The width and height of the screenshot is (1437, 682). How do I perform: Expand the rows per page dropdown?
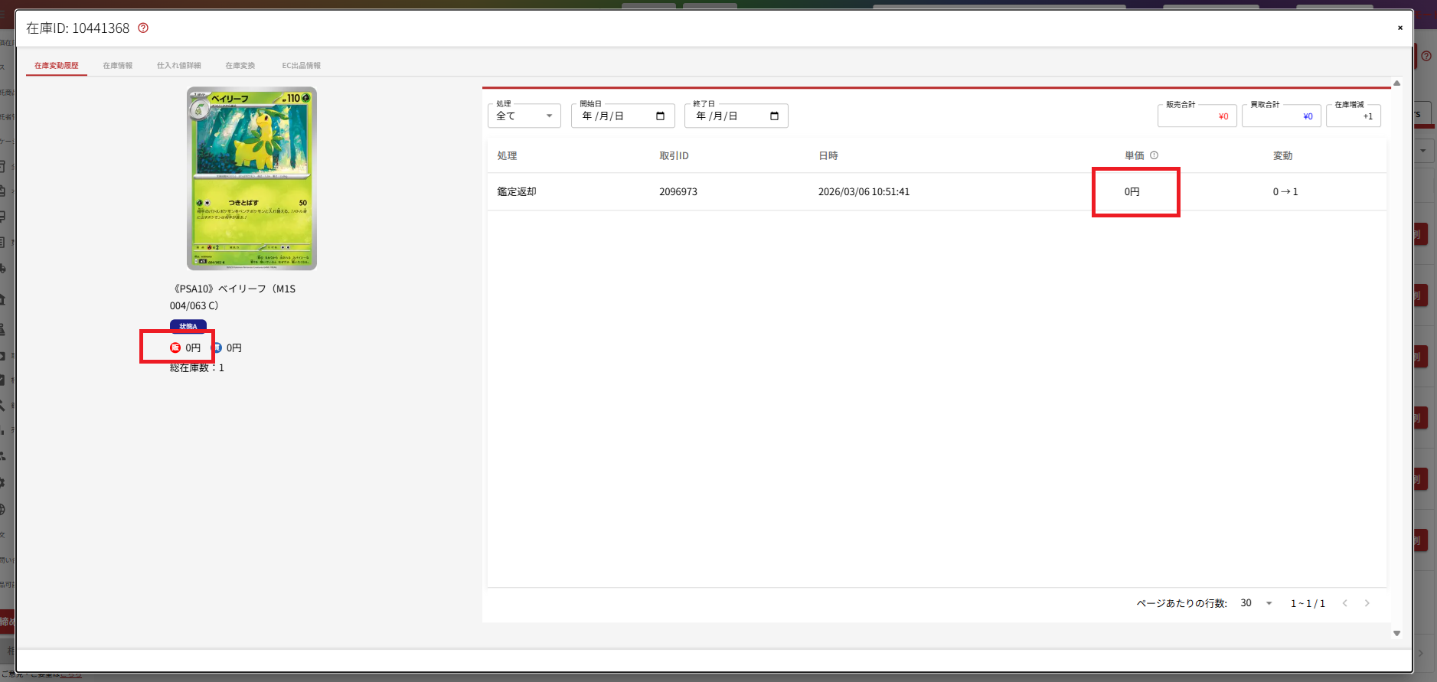click(1256, 603)
